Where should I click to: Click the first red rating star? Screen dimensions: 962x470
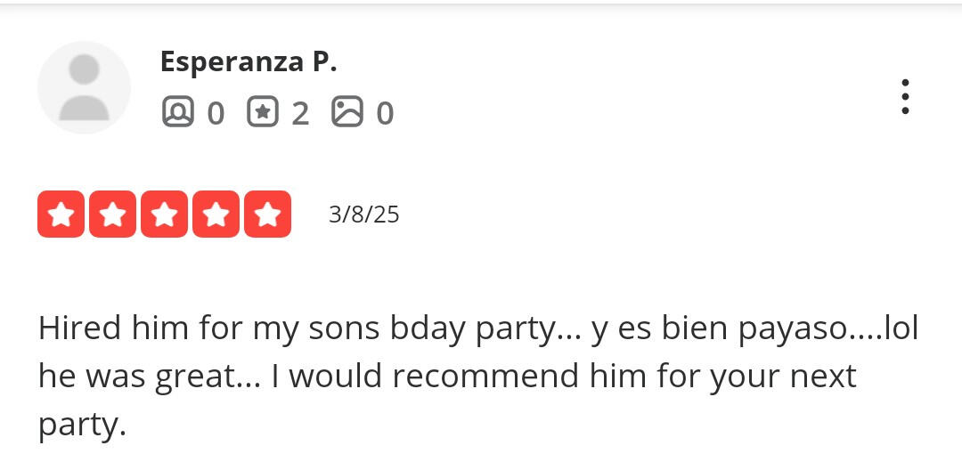tap(61, 215)
